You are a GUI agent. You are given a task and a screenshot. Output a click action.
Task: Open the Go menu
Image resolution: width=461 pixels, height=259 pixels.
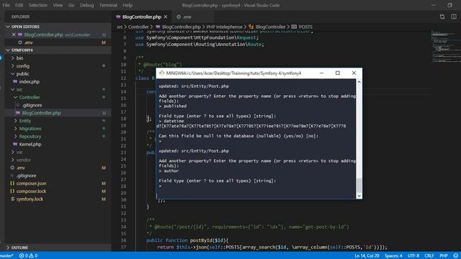click(71, 5)
